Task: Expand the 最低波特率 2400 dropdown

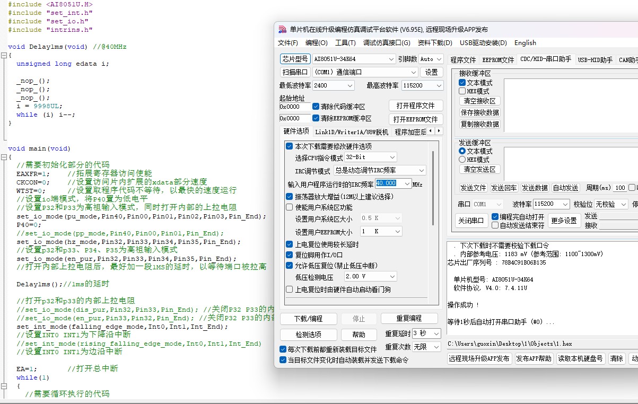Action: pos(350,85)
